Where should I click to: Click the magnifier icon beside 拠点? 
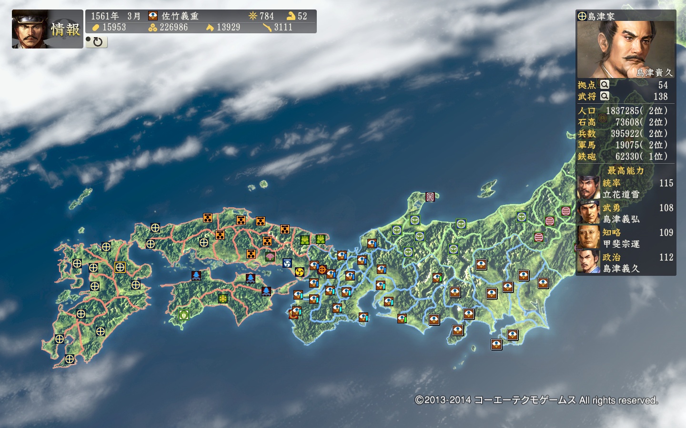click(x=605, y=85)
